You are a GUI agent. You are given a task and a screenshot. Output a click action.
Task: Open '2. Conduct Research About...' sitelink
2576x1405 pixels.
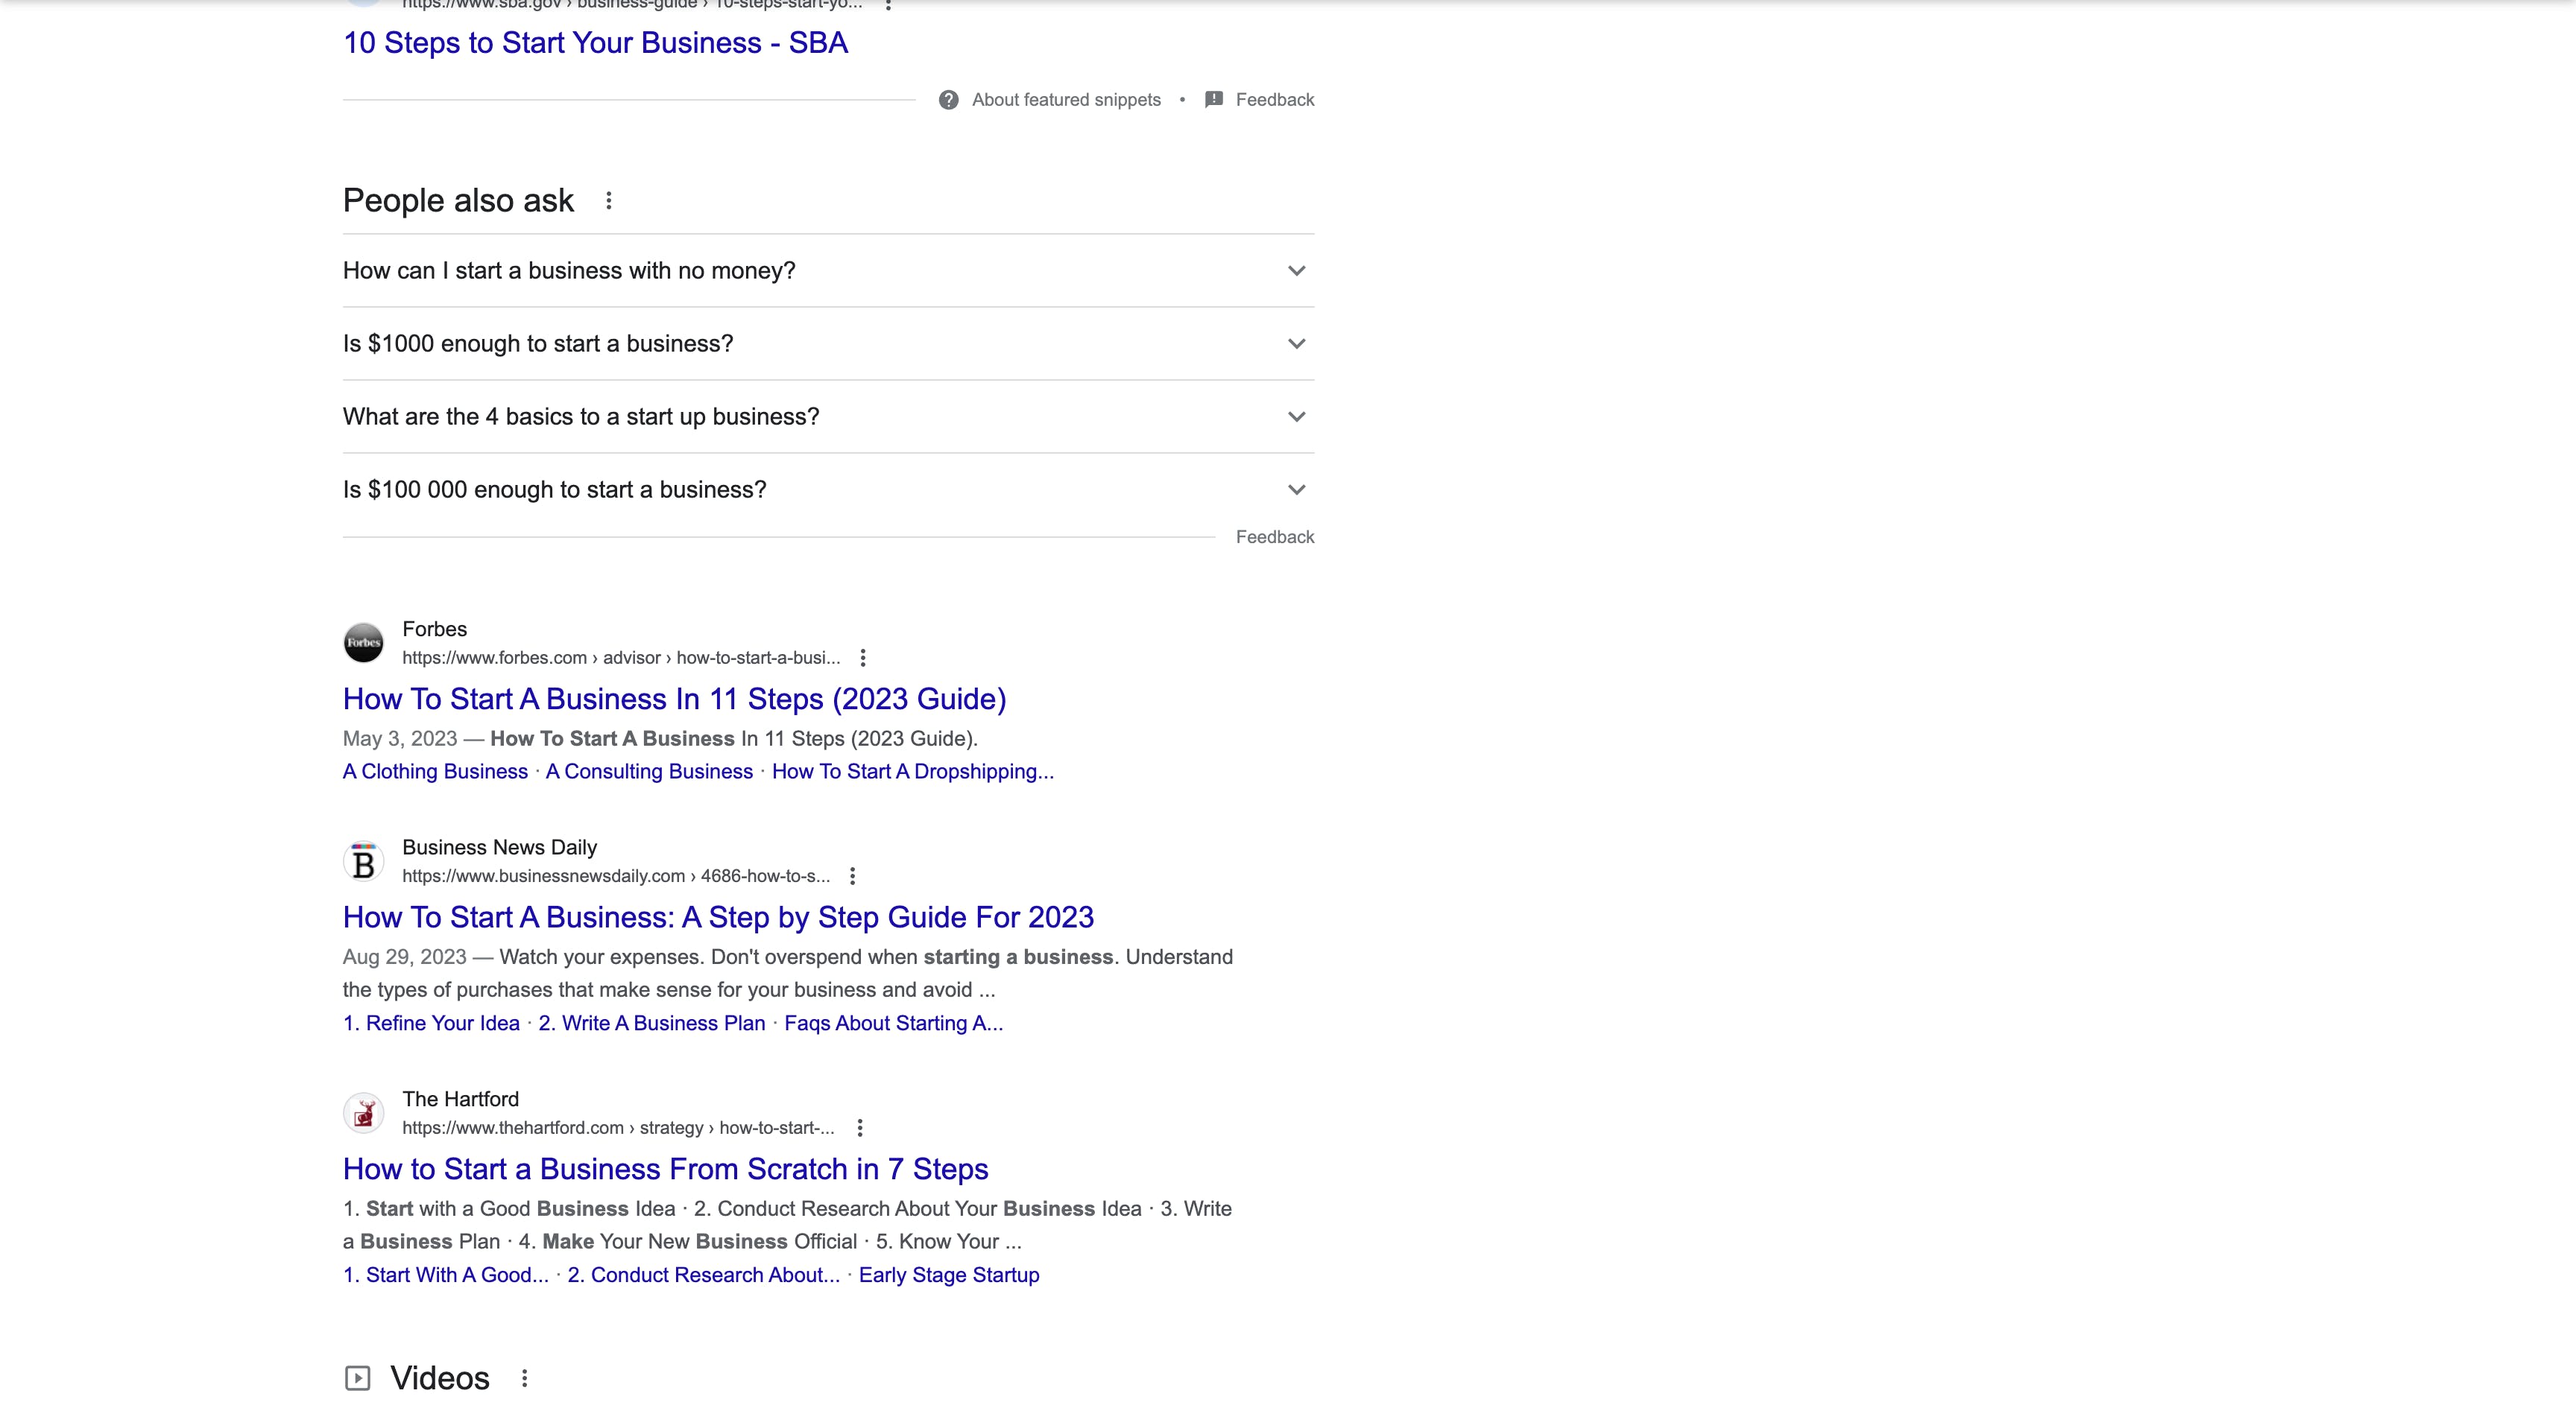703,1275
